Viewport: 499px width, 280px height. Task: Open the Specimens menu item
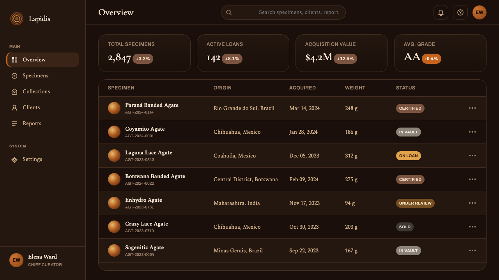point(43,76)
